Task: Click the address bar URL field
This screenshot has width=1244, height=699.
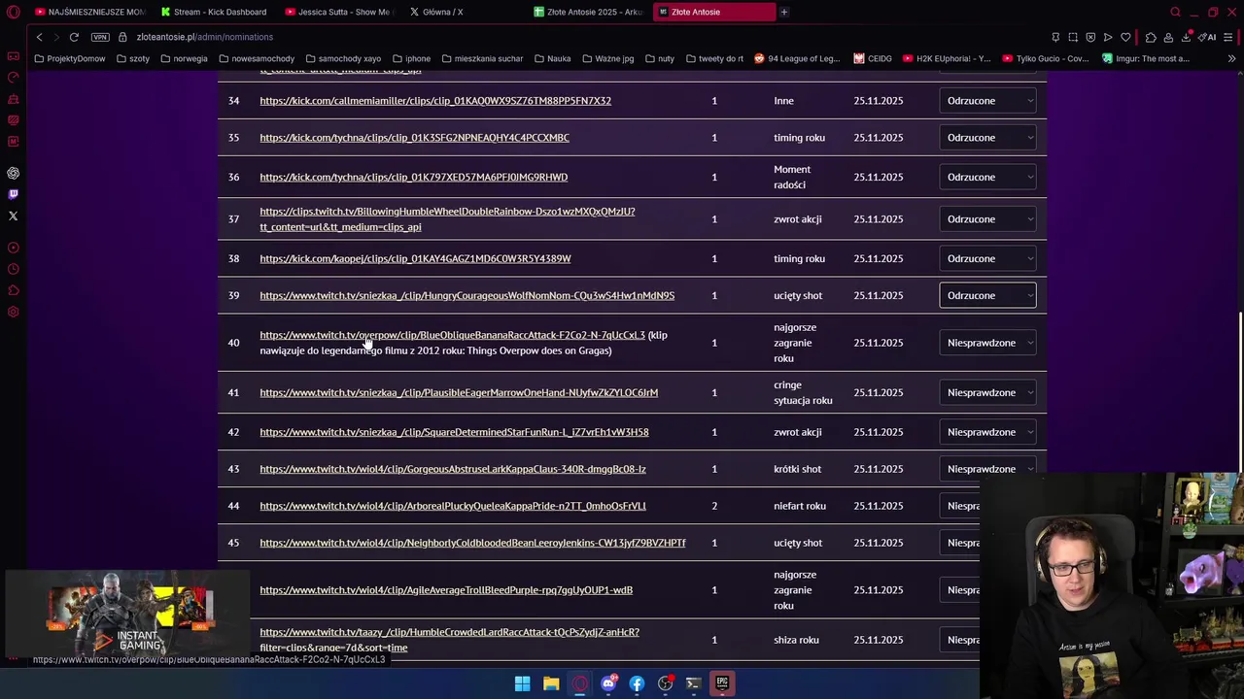Action: (583, 37)
